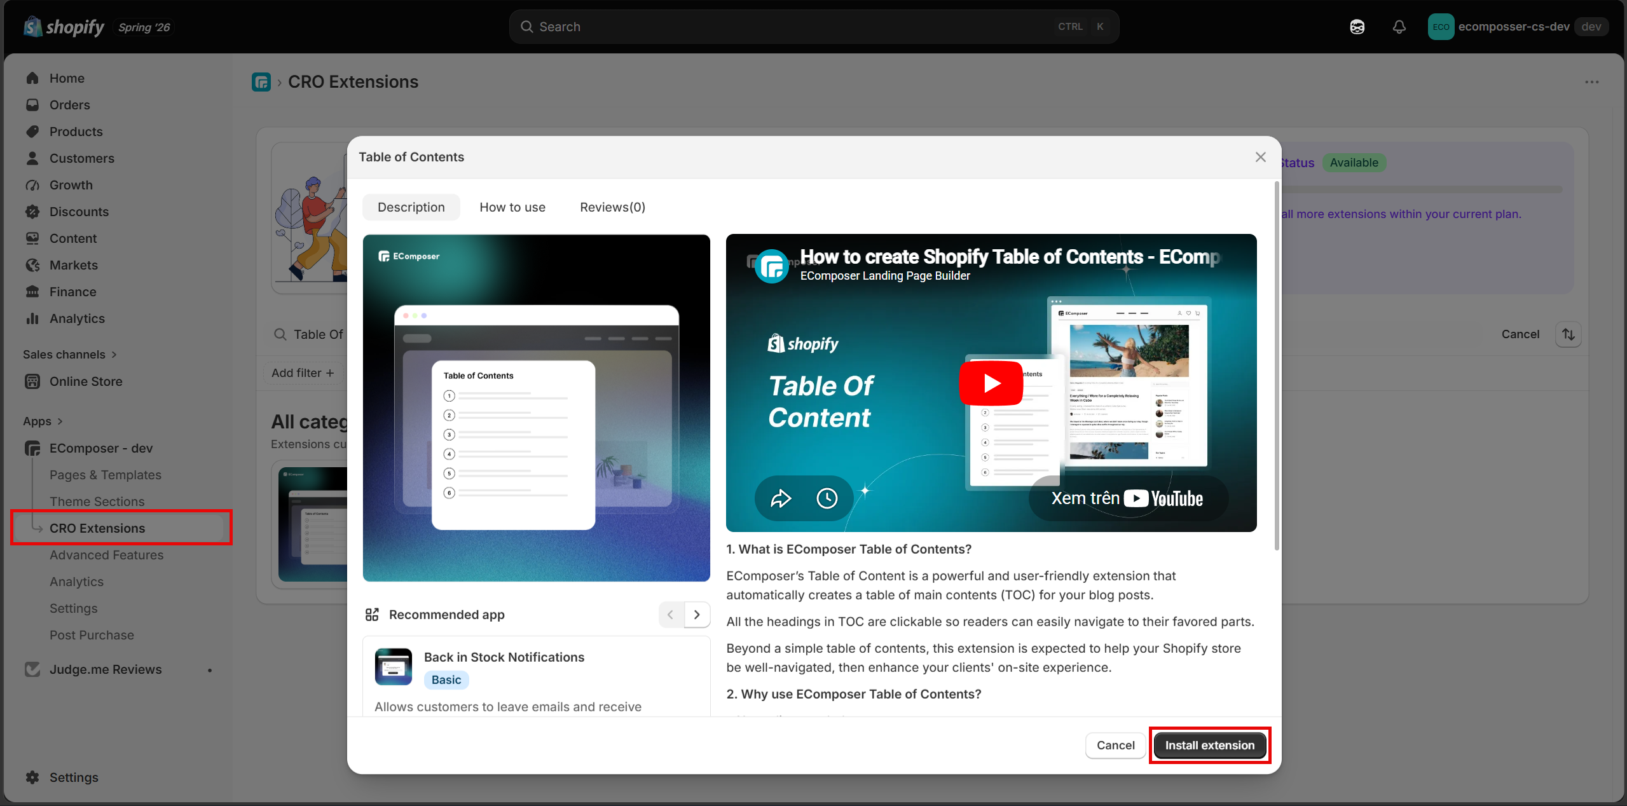Click the Finance bank icon

click(x=32, y=292)
